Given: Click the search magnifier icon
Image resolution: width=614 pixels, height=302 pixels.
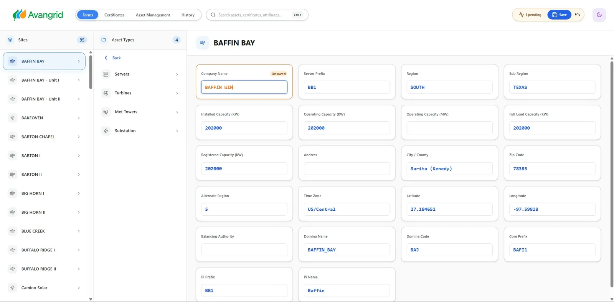Looking at the screenshot, I should coord(213,15).
